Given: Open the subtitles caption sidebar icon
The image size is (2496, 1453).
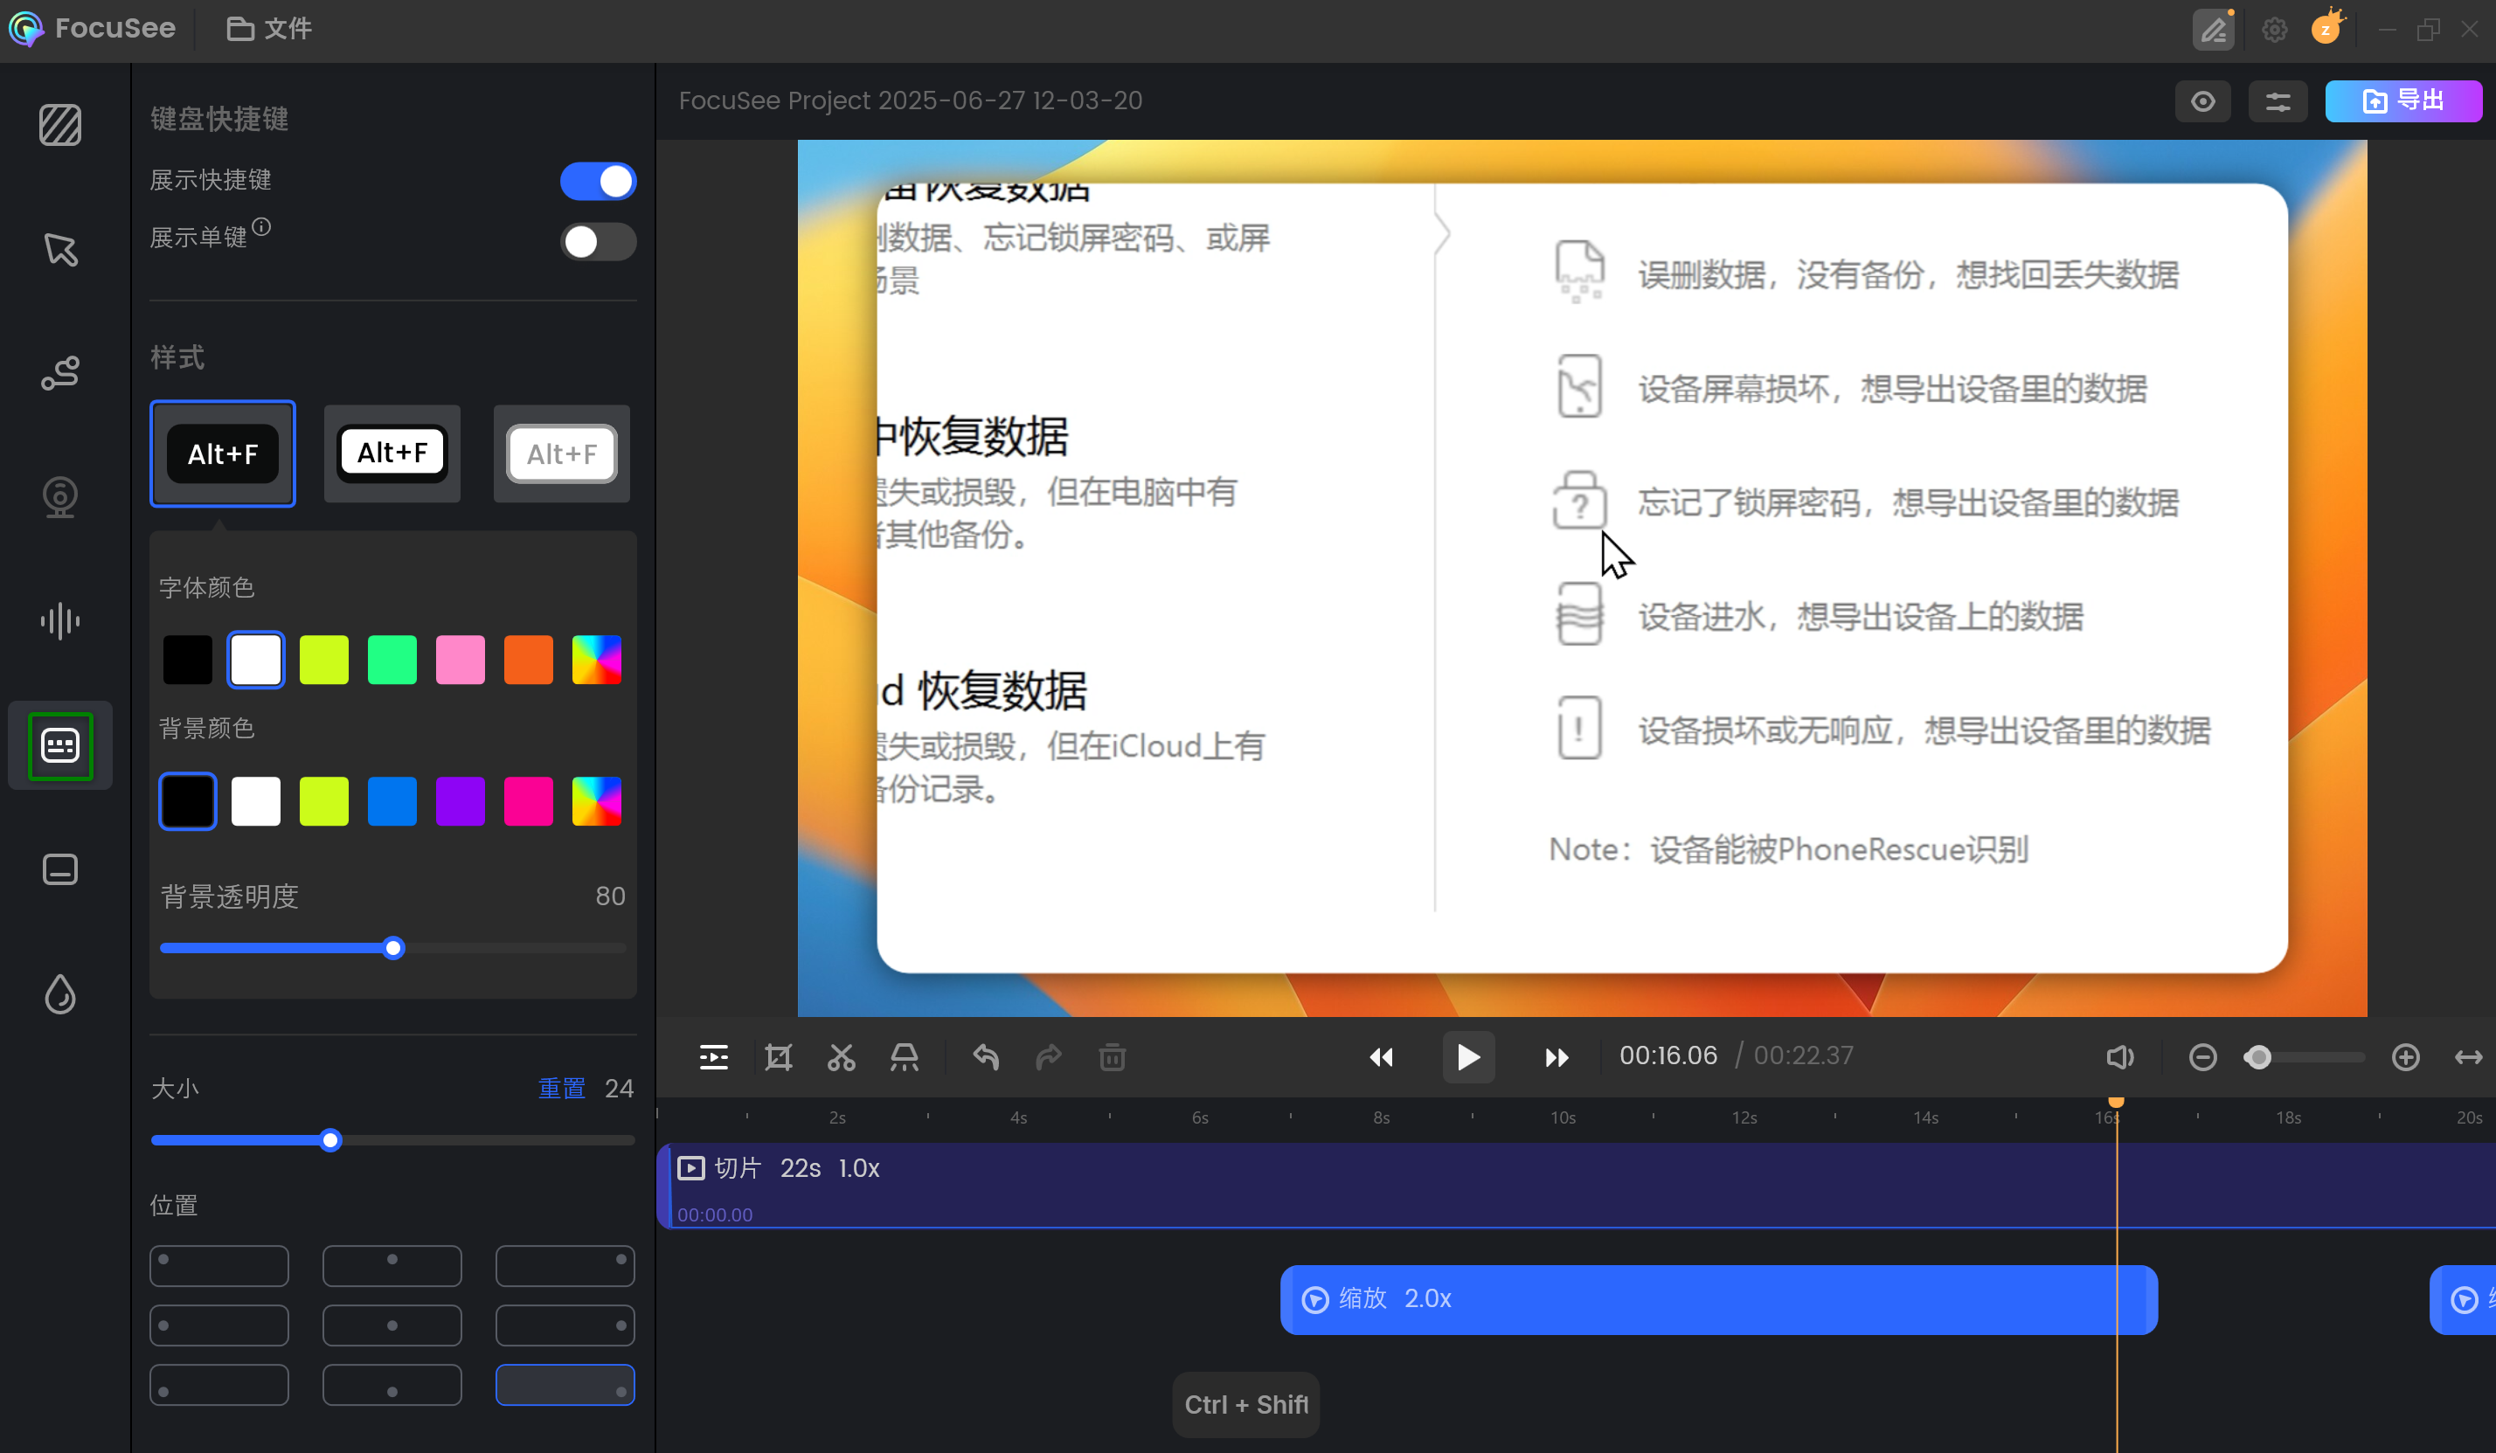Looking at the screenshot, I should pyautogui.click(x=60, y=869).
